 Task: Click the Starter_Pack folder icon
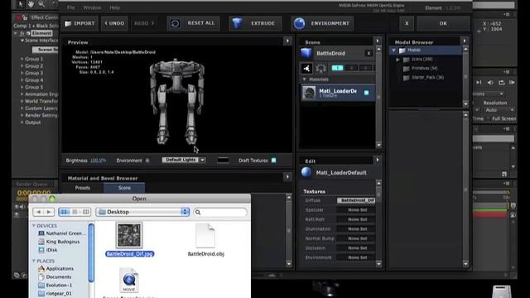[x=407, y=78]
